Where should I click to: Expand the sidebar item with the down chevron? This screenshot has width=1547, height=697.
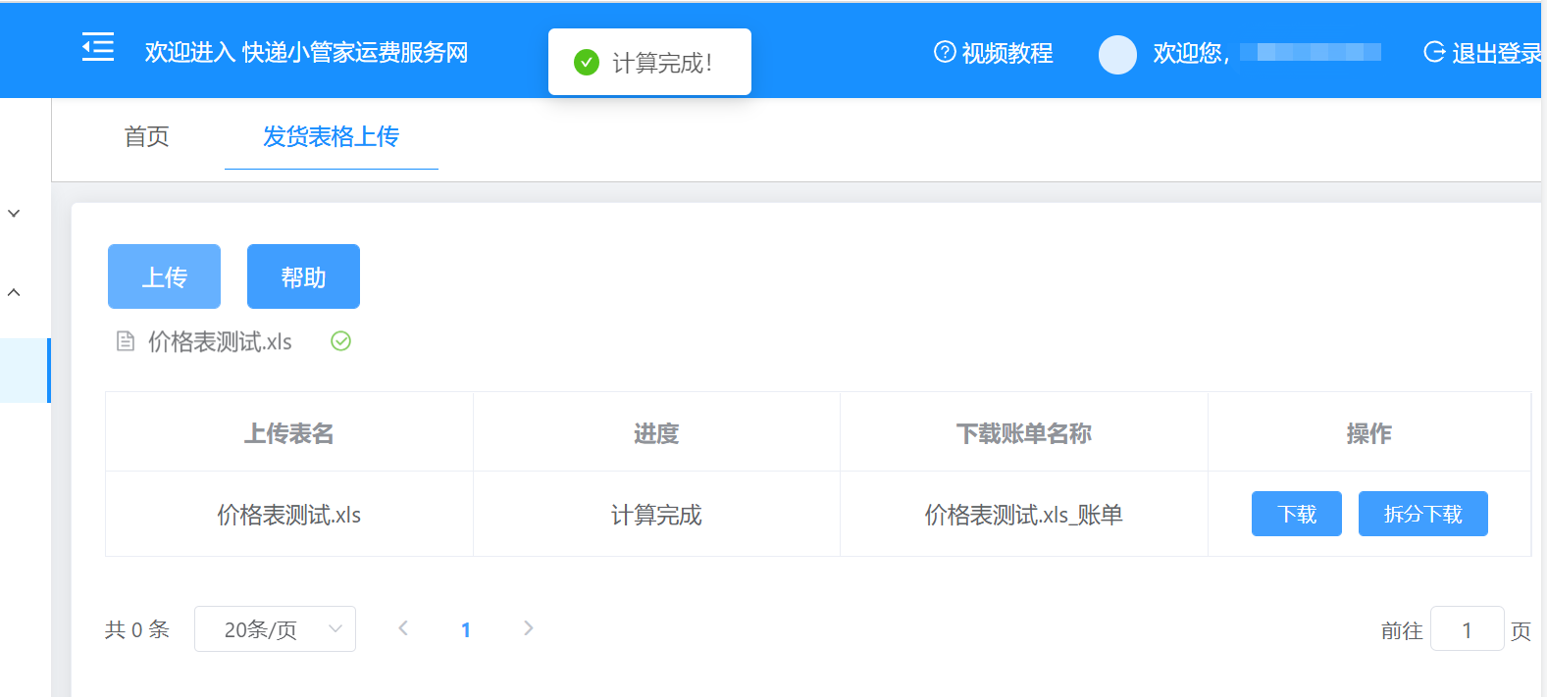point(14,213)
